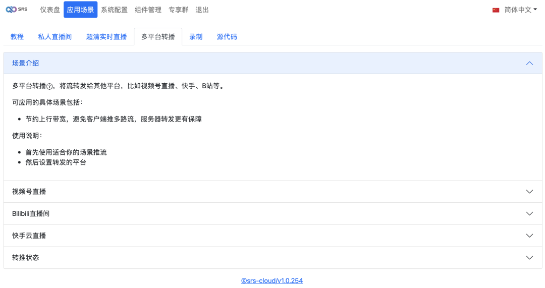This screenshot has width=545, height=288.
Task: Click the bullet 首先使用适合你的场景推流
Action: pos(66,152)
